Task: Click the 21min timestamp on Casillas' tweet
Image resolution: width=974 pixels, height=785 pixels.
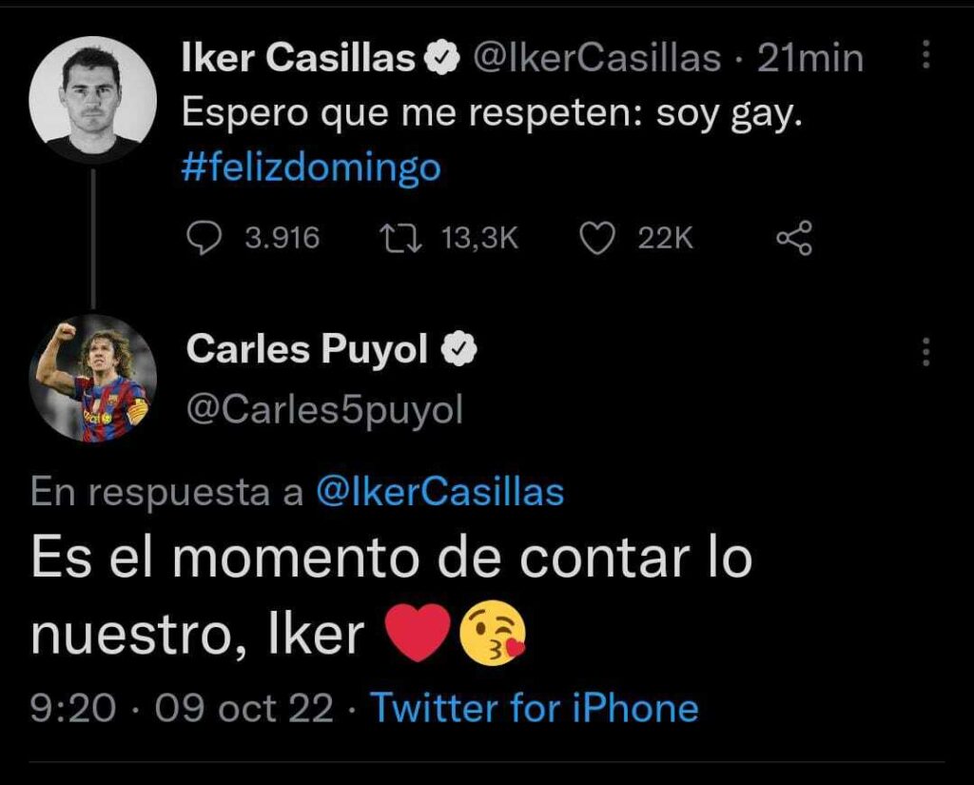Action: click(x=809, y=59)
